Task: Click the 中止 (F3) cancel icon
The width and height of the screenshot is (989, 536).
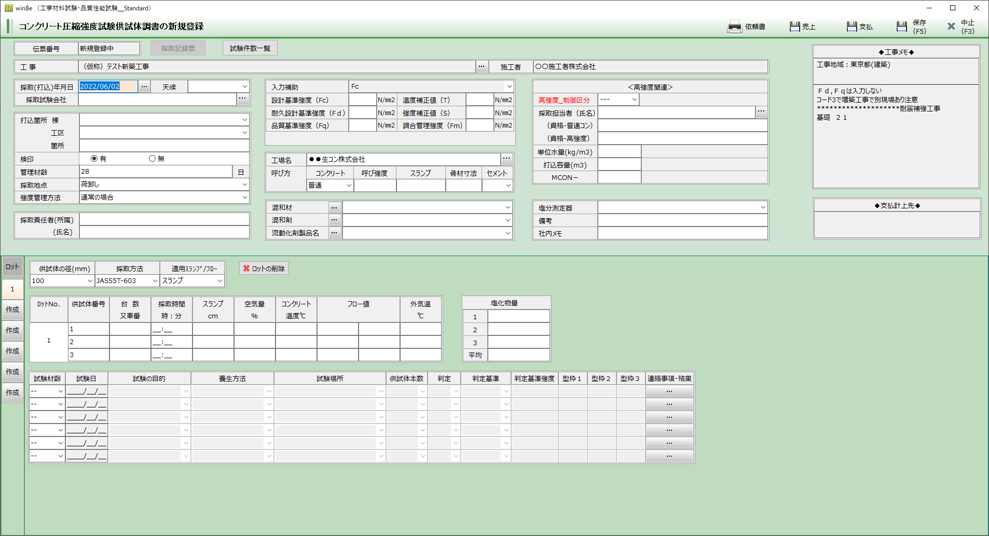Action: coord(951,26)
